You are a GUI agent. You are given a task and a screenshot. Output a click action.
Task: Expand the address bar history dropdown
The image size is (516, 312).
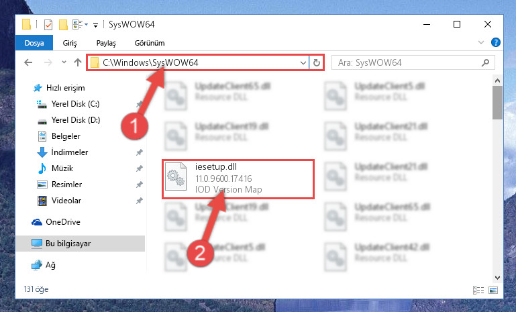tap(303, 62)
